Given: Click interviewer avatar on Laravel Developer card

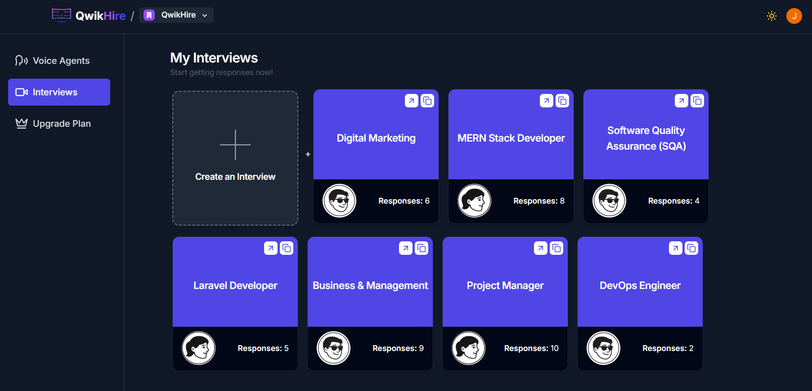Looking at the screenshot, I should coord(199,348).
